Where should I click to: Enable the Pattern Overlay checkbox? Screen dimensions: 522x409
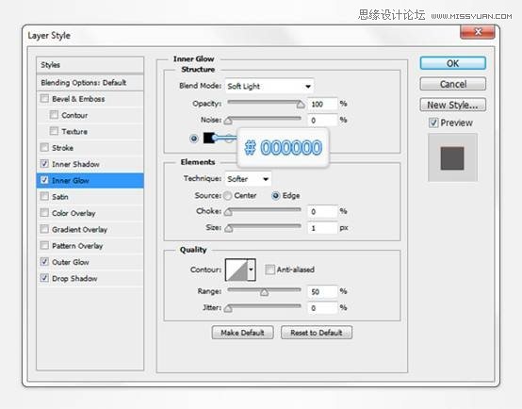[44, 245]
